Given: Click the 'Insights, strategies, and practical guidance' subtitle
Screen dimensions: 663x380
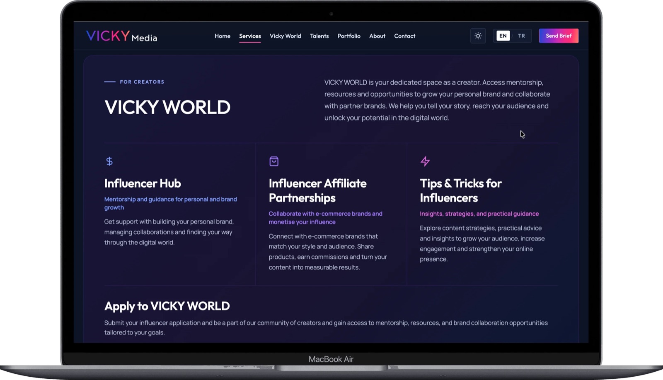Looking at the screenshot, I should point(479,214).
